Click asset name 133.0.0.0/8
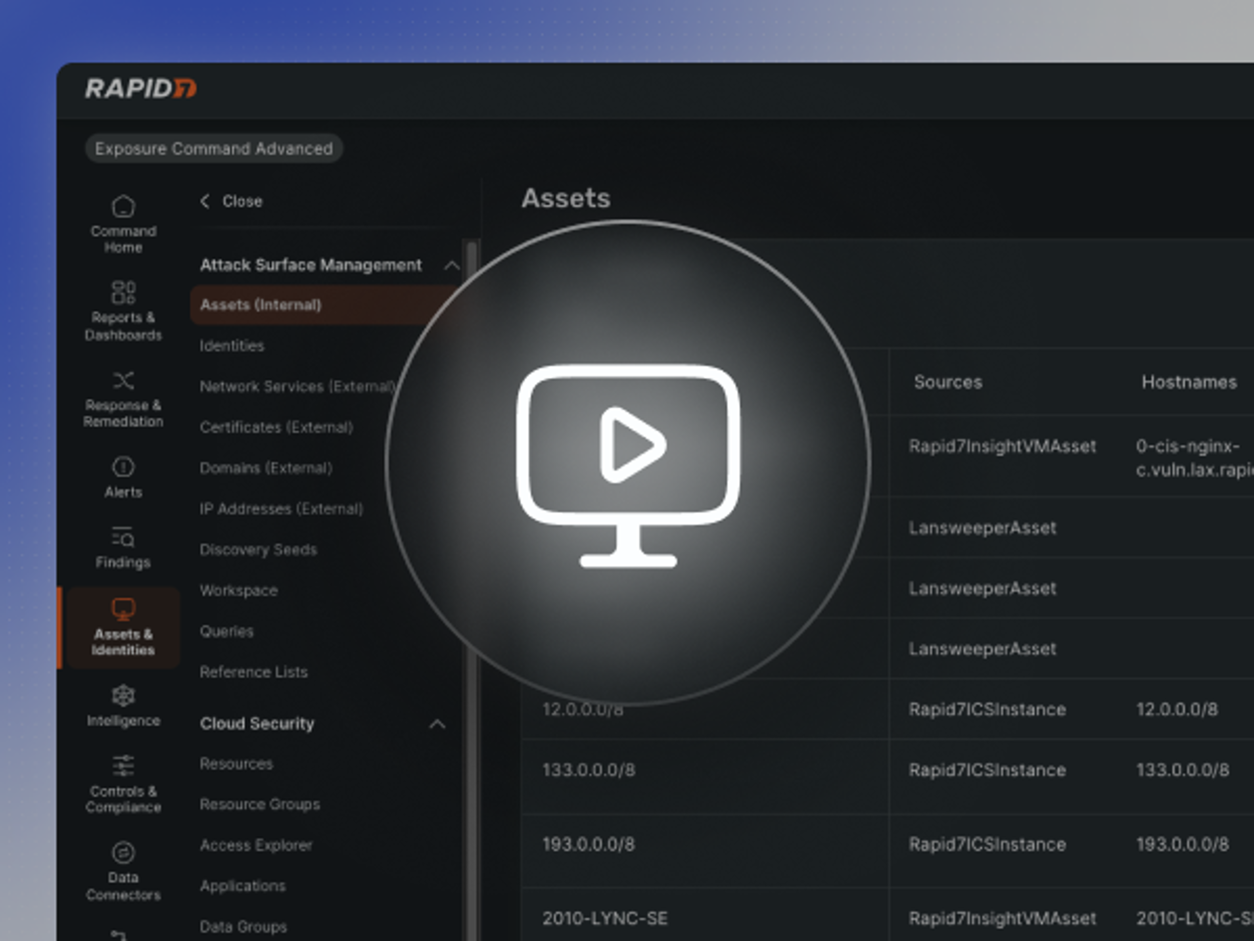The height and width of the screenshot is (941, 1254). pos(588,770)
